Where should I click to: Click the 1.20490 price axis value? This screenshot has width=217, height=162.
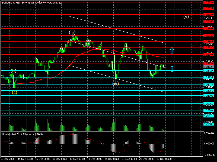point(209,113)
